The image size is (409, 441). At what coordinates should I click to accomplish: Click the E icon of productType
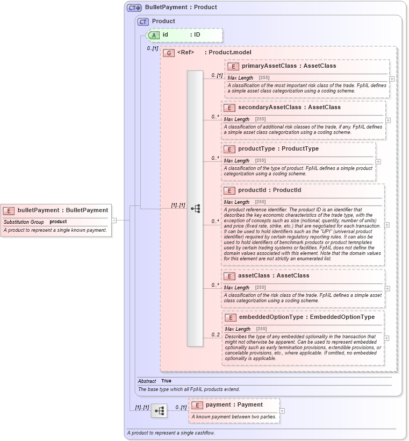(229, 149)
